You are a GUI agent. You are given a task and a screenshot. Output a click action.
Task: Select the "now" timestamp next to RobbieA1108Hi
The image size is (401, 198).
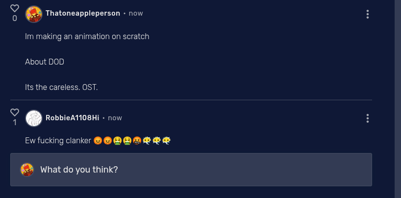[x=115, y=118]
